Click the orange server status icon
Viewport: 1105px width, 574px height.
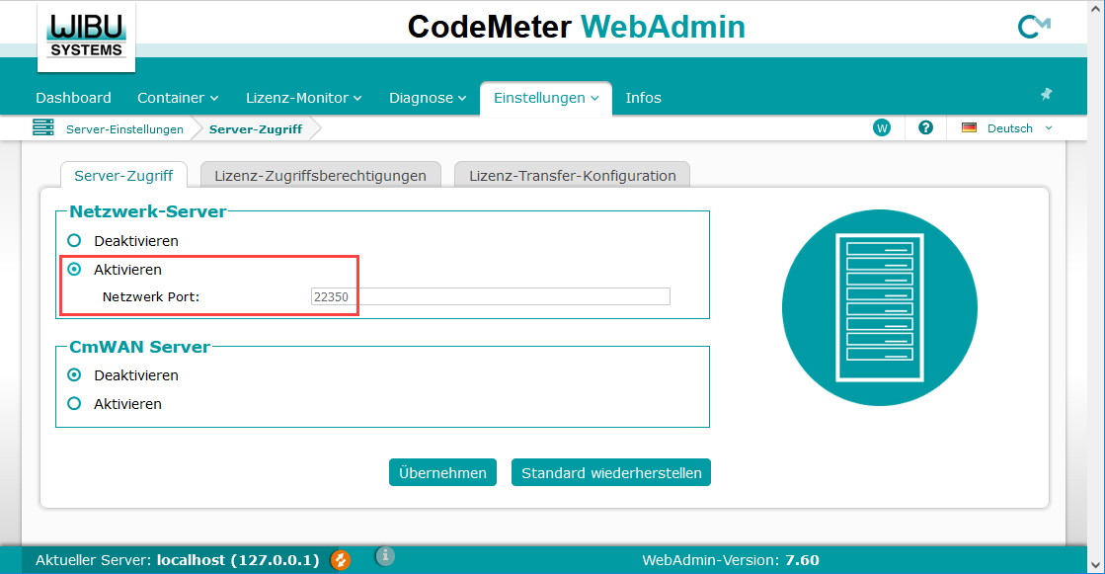click(341, 560)
